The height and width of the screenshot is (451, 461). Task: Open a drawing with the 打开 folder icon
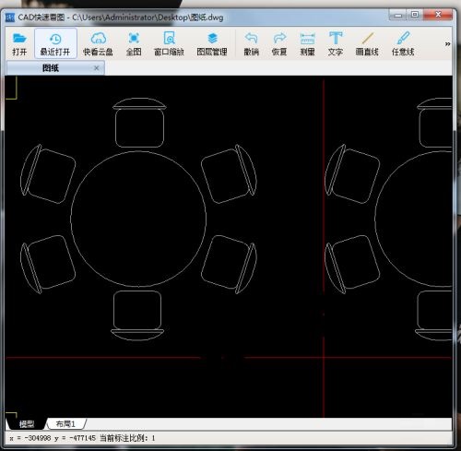tap(19, 44)
